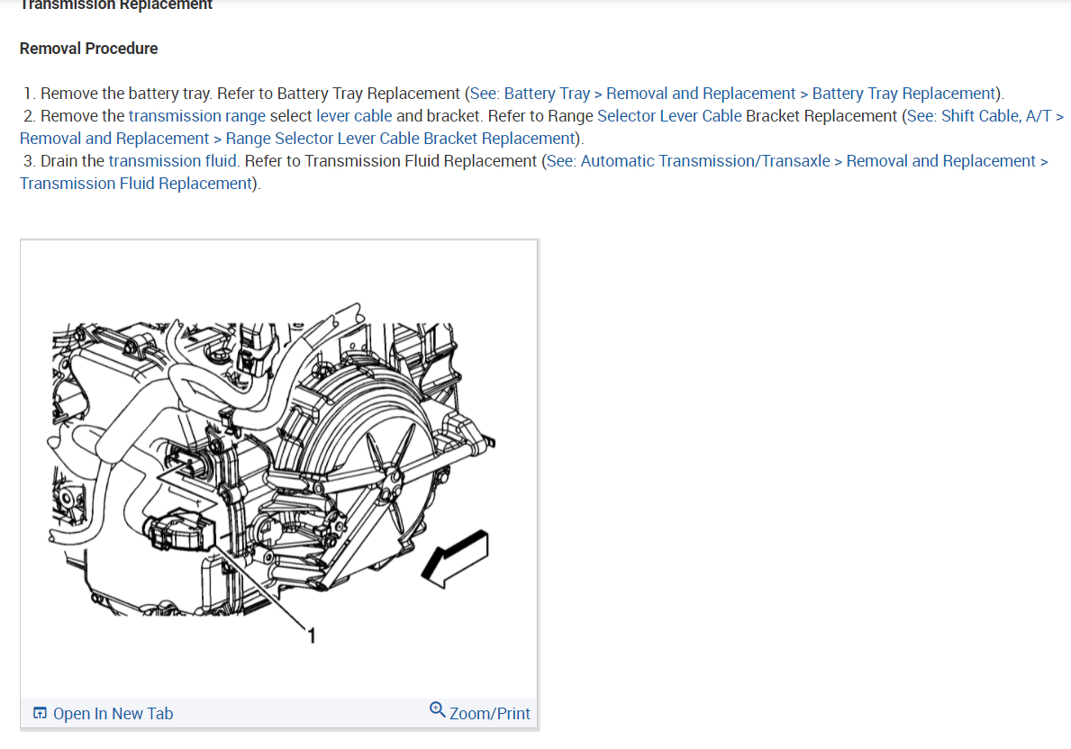Click the 'Selector Lever Cable' link
The width and height of the screenshot is (1071, 749).
point(669,116)
